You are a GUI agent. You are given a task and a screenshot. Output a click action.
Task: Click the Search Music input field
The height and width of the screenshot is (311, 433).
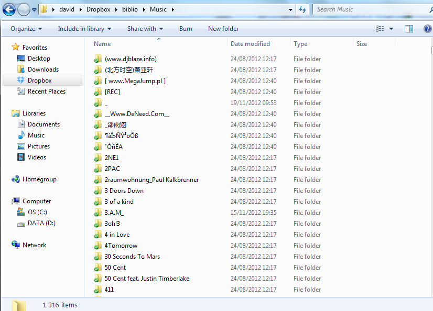pos(367,9)
